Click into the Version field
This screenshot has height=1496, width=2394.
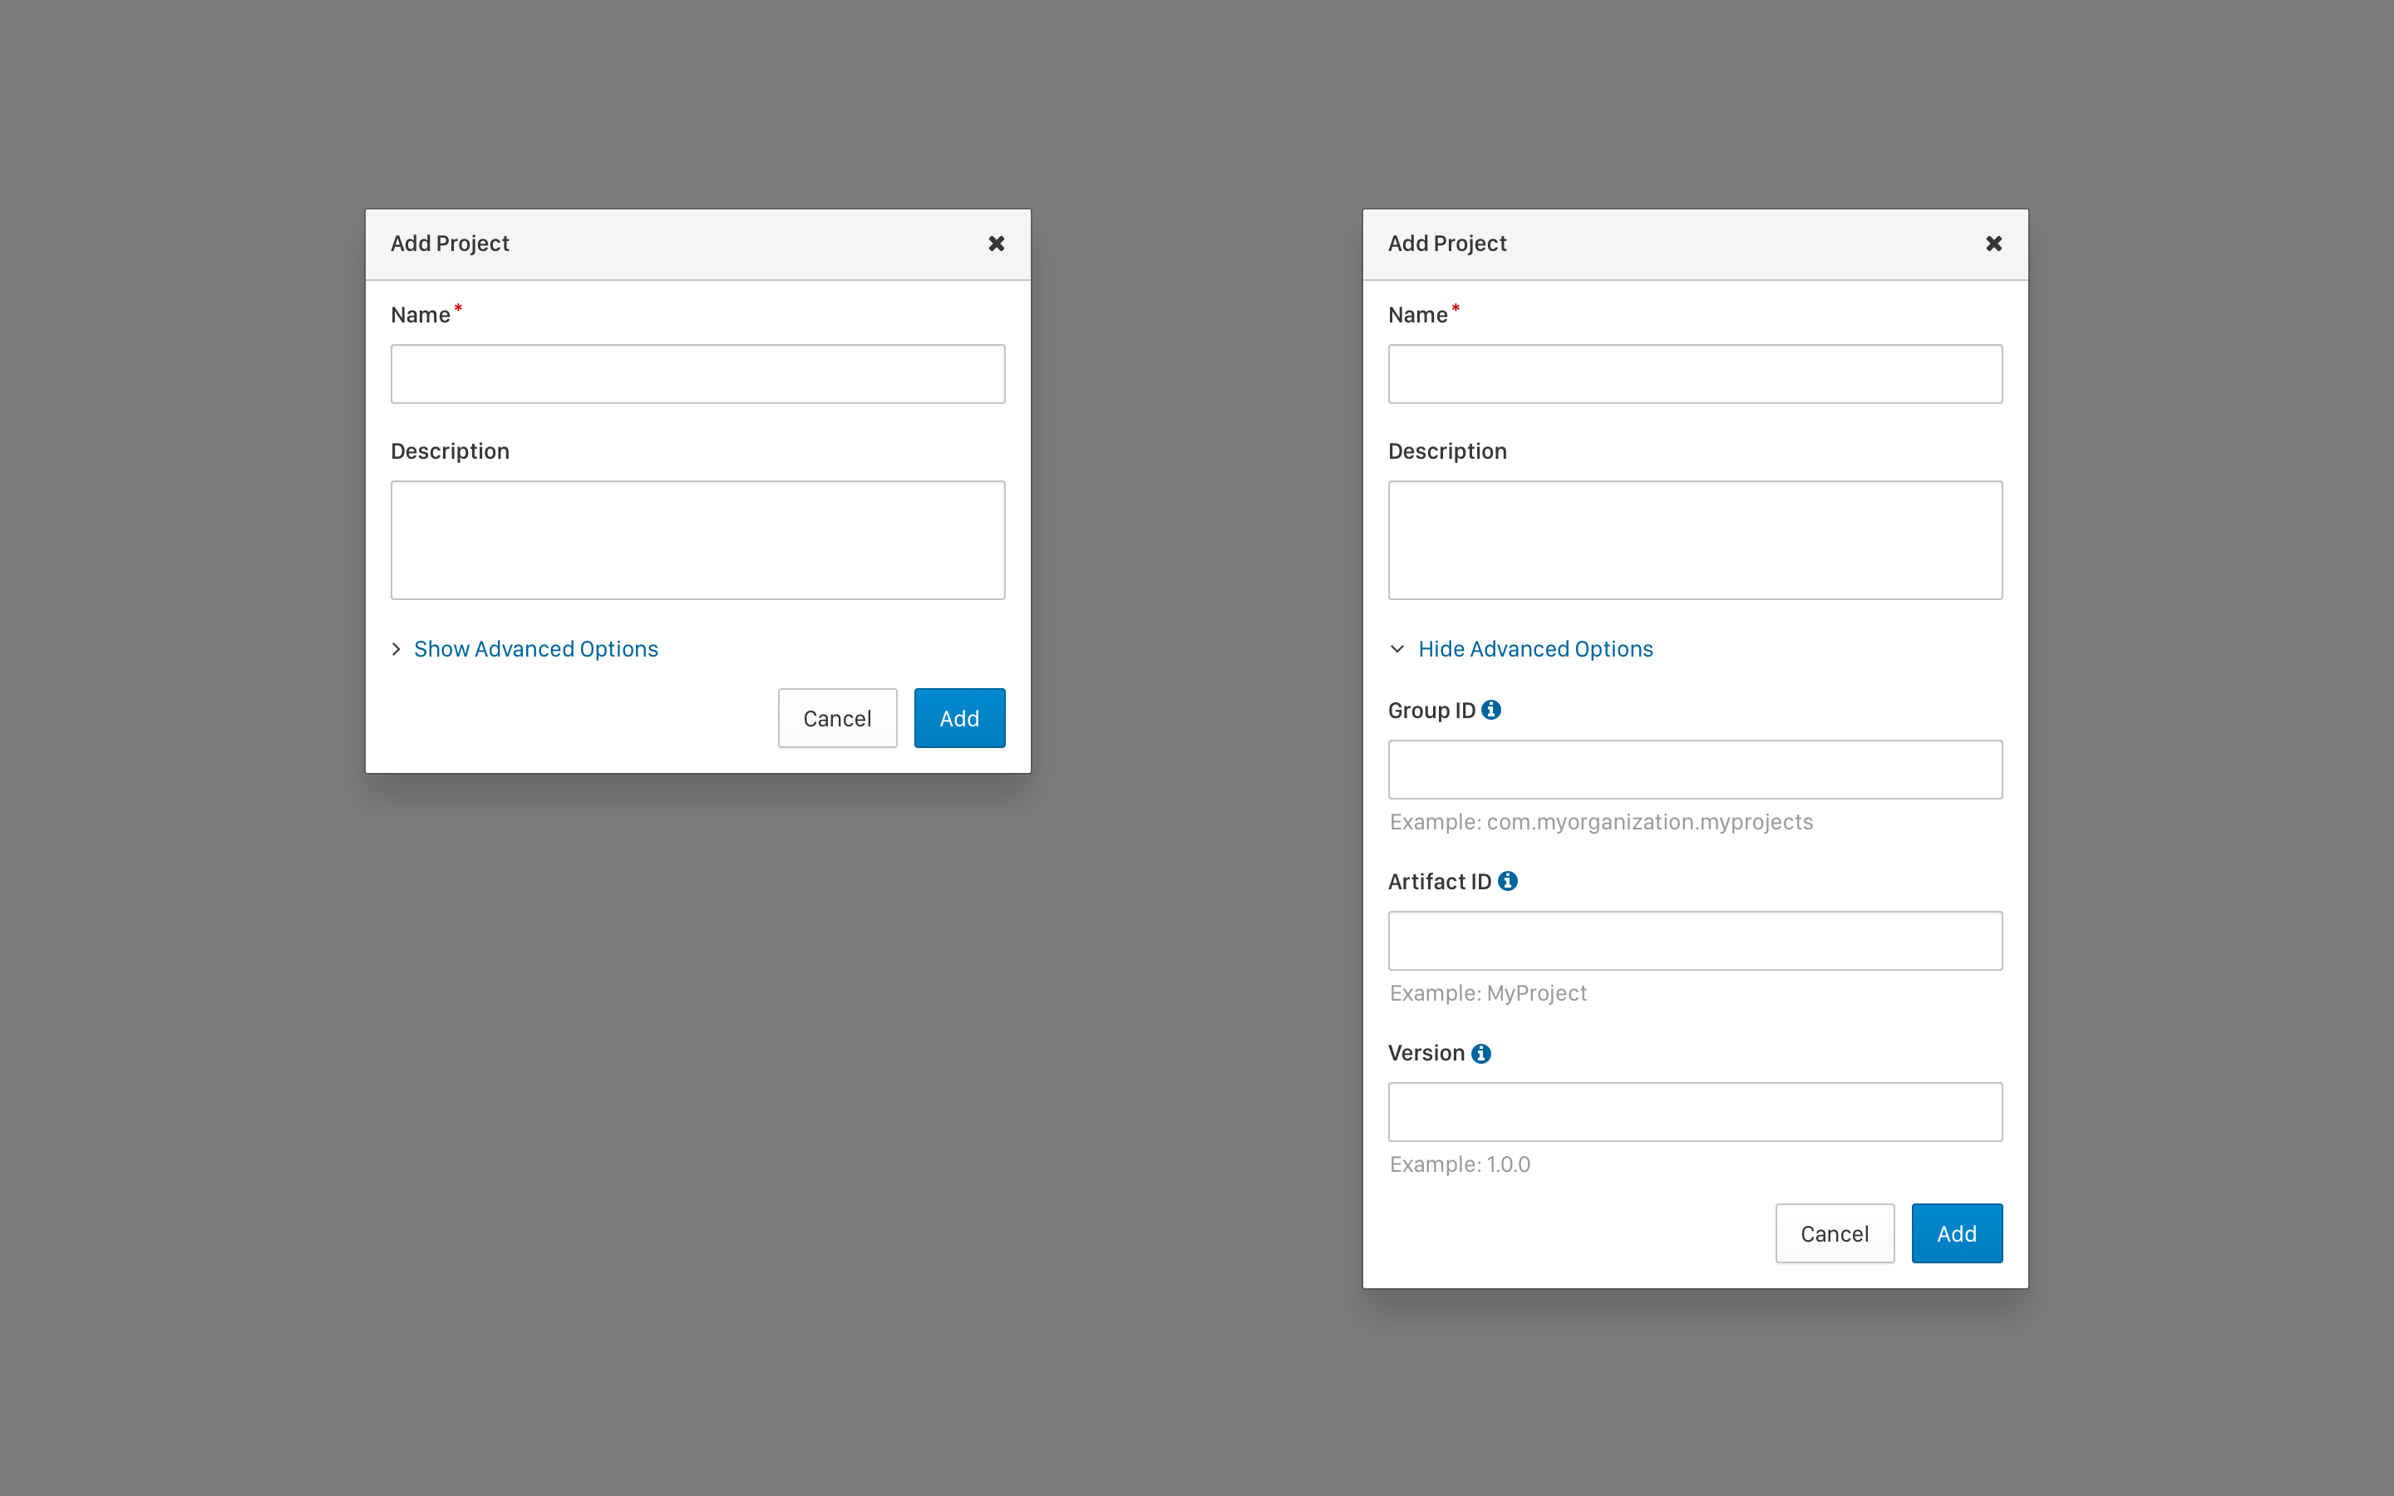click(1695, 1112)
